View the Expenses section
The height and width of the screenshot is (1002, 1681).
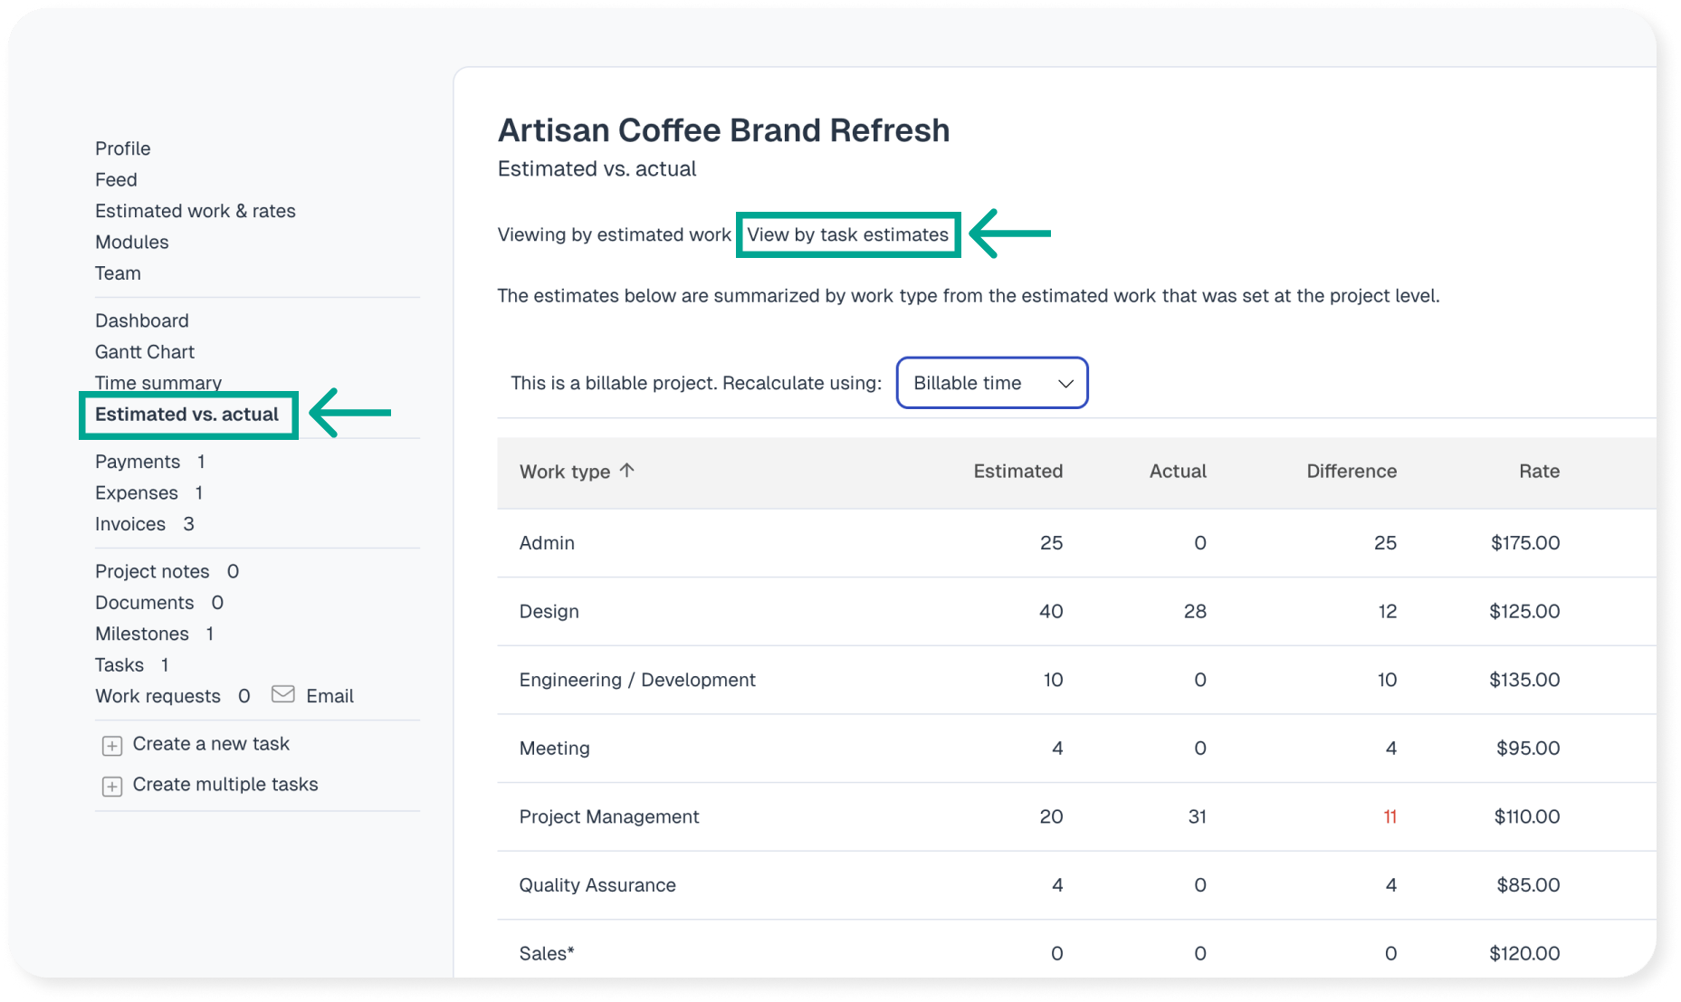(137, 492)
